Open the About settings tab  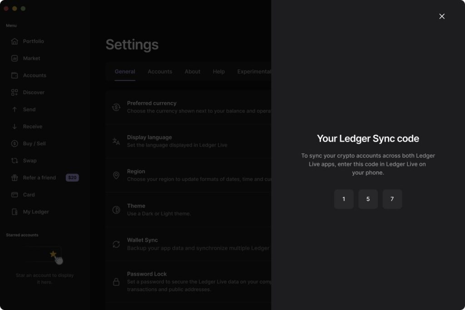[193, 72]
